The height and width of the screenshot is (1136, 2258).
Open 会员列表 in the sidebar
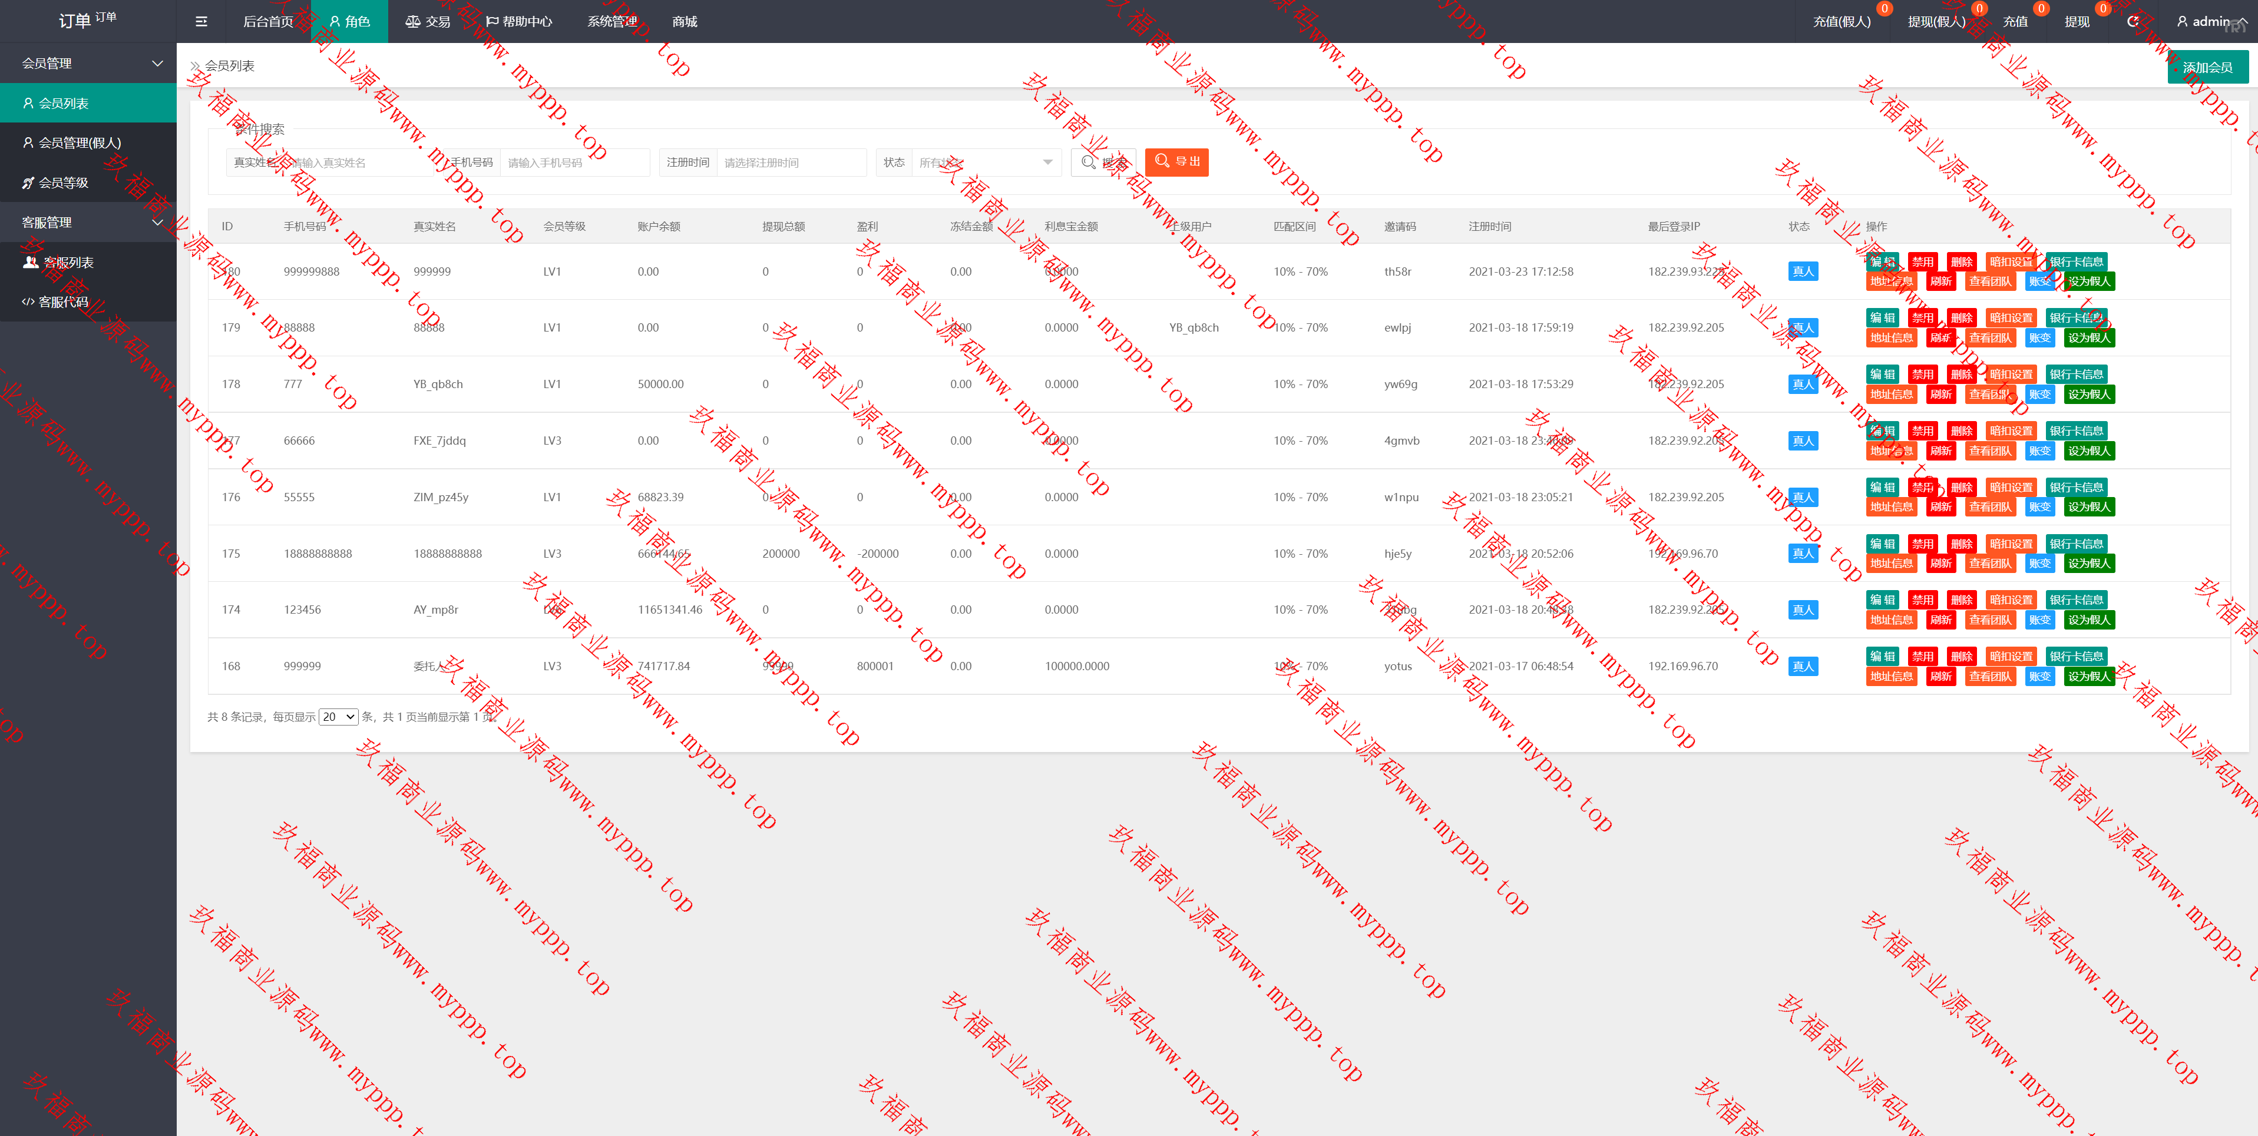pos(63,104)
